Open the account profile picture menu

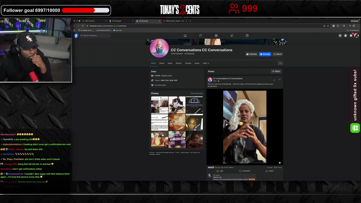pyautogui.click(x=356, y=36)
